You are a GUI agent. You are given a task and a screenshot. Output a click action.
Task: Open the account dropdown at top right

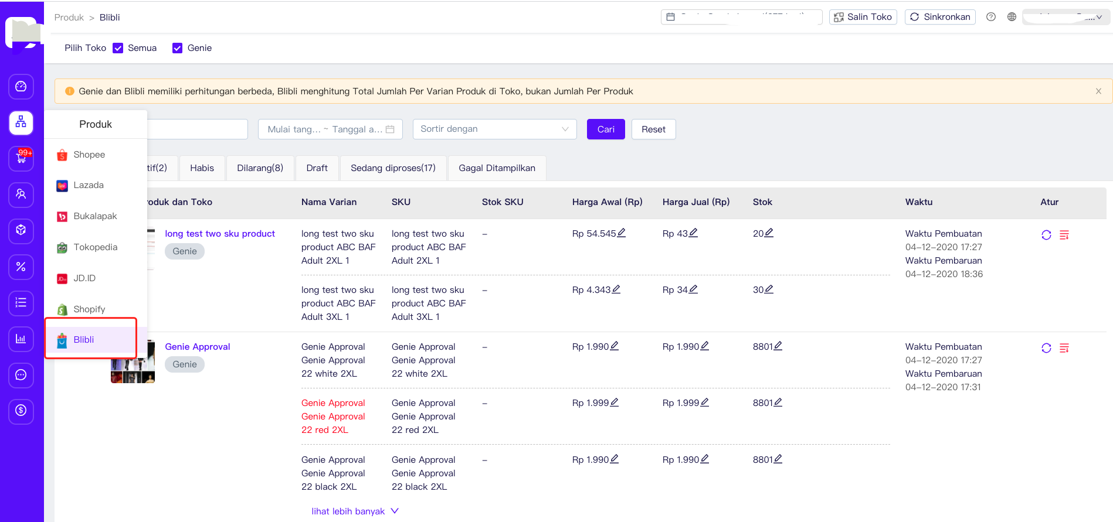coord(1065,17)
